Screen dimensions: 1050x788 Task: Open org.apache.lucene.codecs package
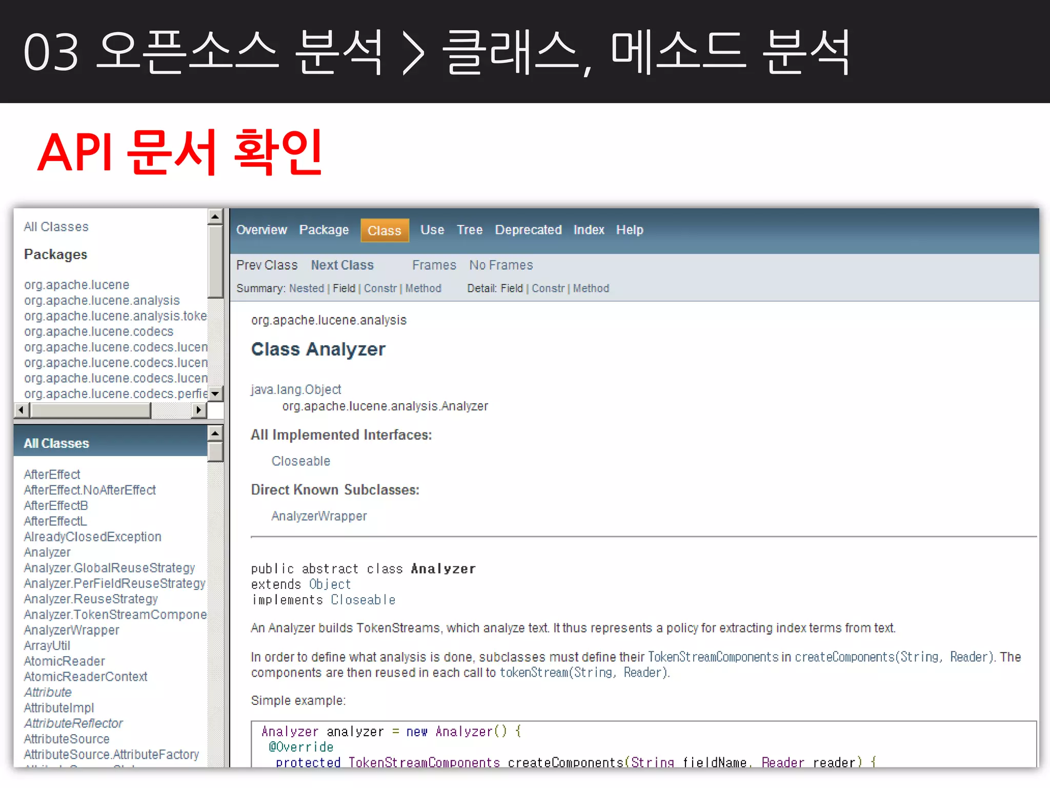coord(98,332)
